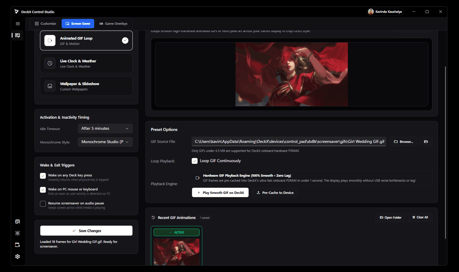
Task: Toggle Wake on any Deck key press
Action: click(43, 176)
